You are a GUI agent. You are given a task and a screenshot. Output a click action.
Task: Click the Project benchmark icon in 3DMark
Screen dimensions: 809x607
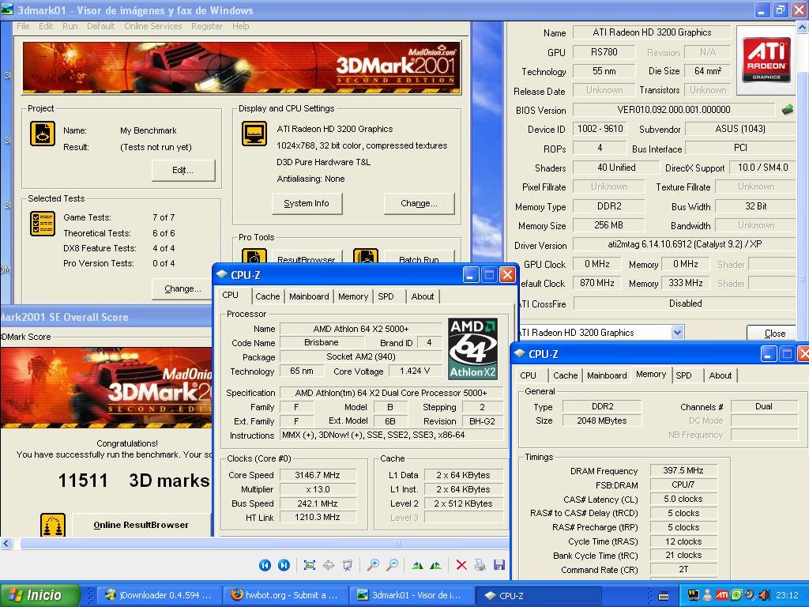pyautogui.click(x=43, y=134)
